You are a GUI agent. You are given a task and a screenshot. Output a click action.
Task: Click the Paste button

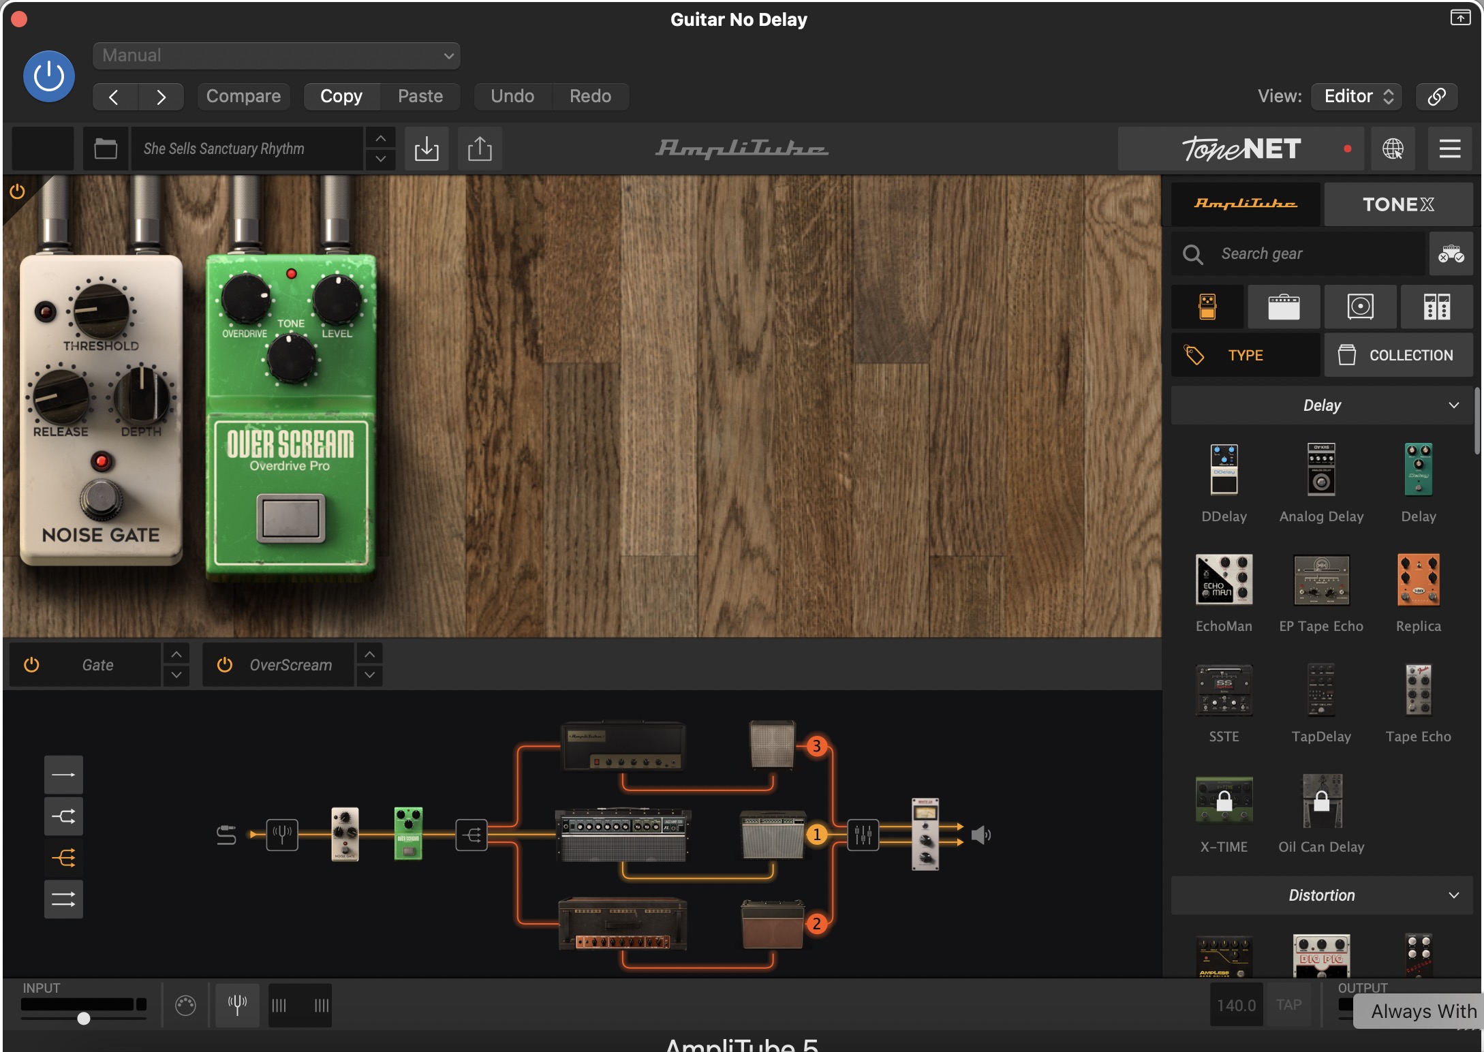(420, 96)
